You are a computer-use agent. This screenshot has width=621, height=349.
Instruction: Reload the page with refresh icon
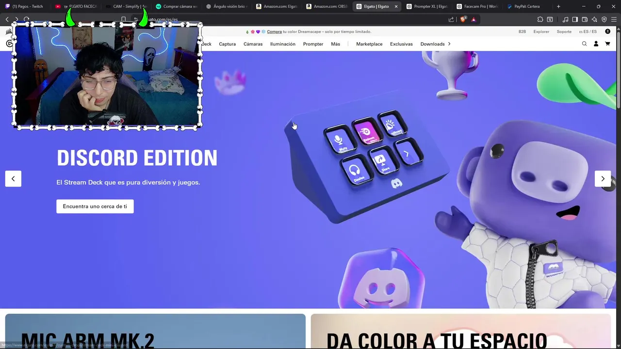point(26,19)
